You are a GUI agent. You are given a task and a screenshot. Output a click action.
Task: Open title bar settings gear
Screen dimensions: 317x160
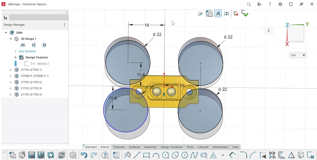click(280, 4)
